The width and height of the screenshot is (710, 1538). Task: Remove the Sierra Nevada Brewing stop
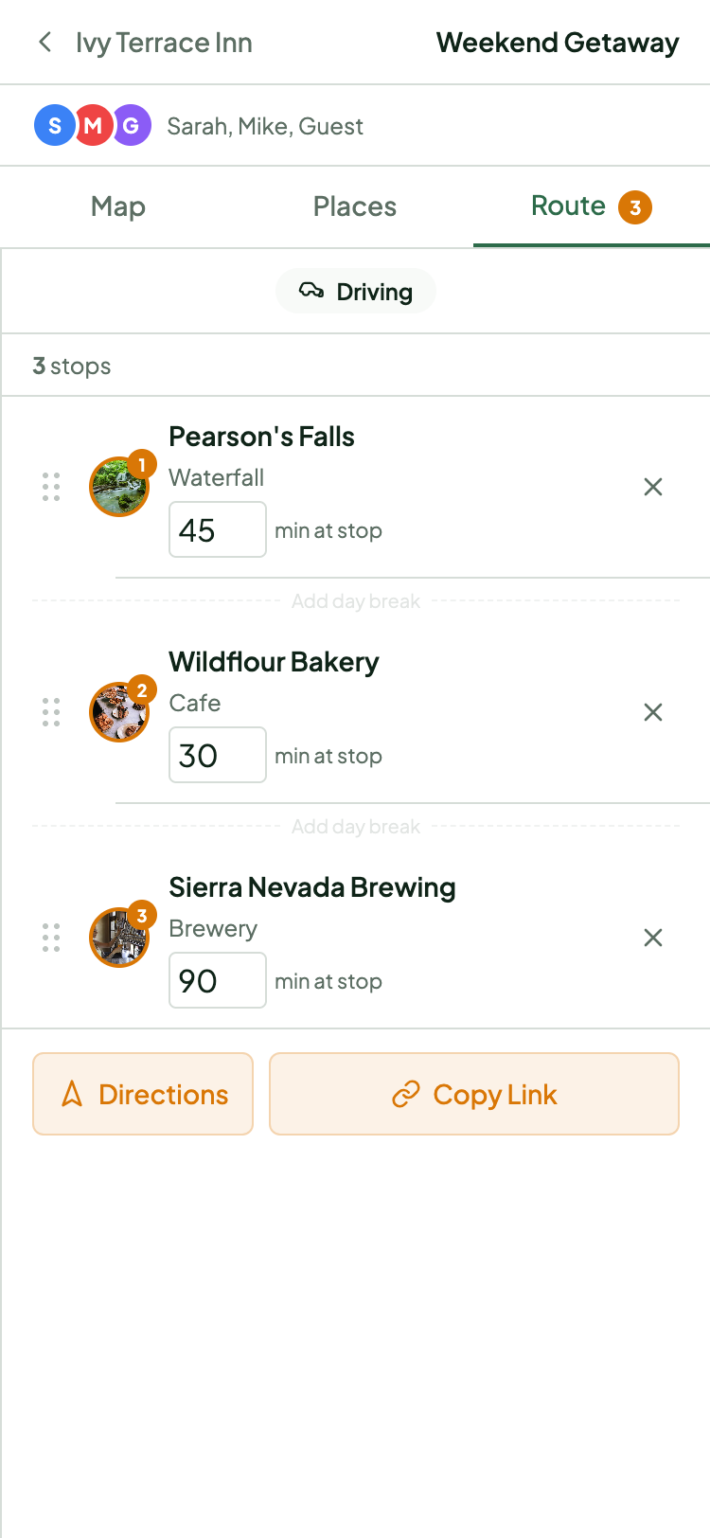(653, 938)
